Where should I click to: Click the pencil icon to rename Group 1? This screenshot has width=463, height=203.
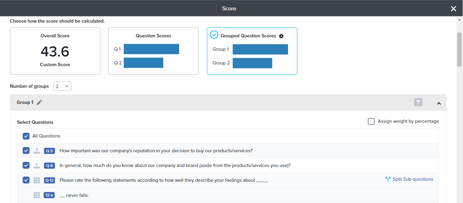[x=40, y=102]
